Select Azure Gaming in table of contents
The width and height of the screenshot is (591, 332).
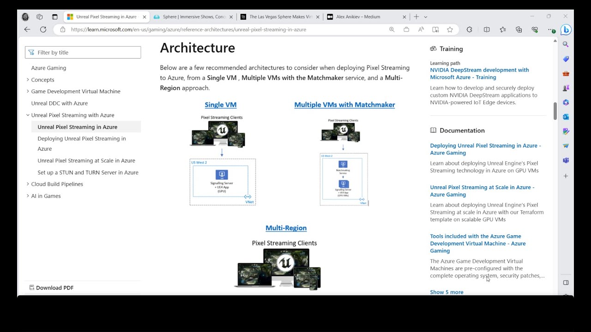coord(48,68)
